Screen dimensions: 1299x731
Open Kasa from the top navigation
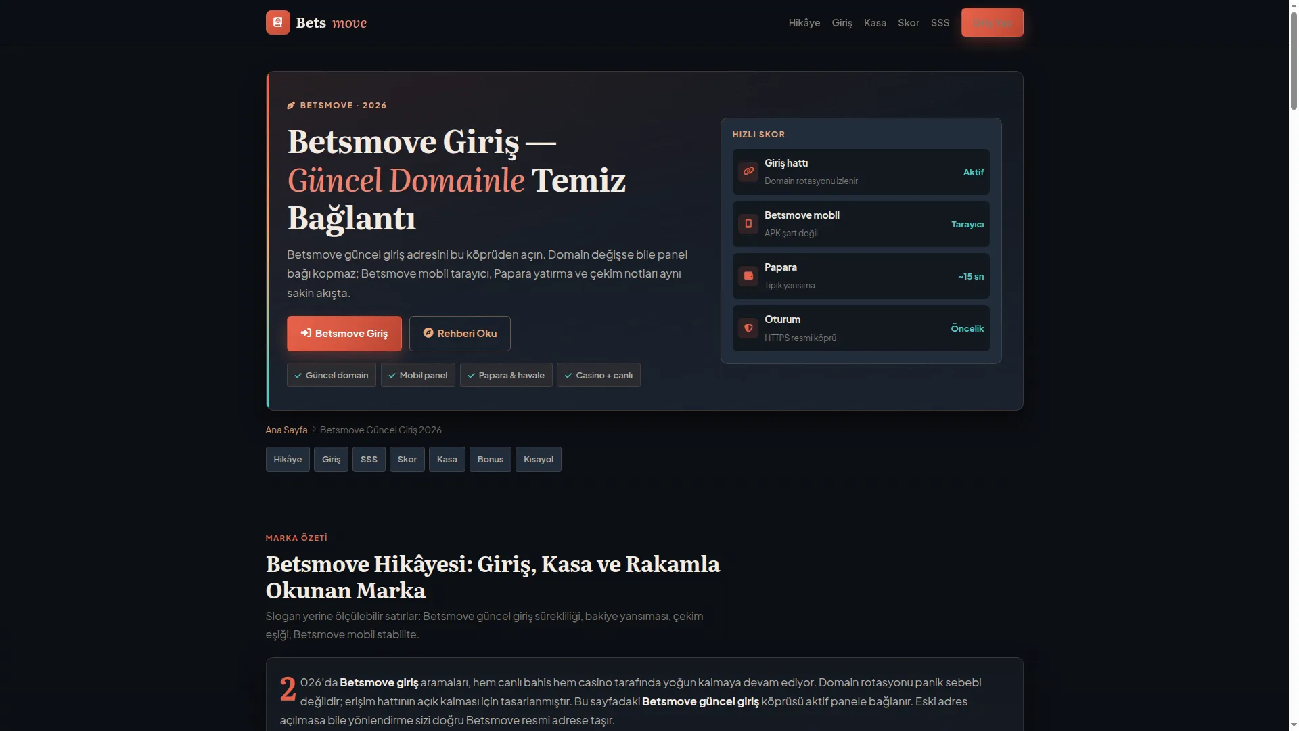click(x=875, y=23)
